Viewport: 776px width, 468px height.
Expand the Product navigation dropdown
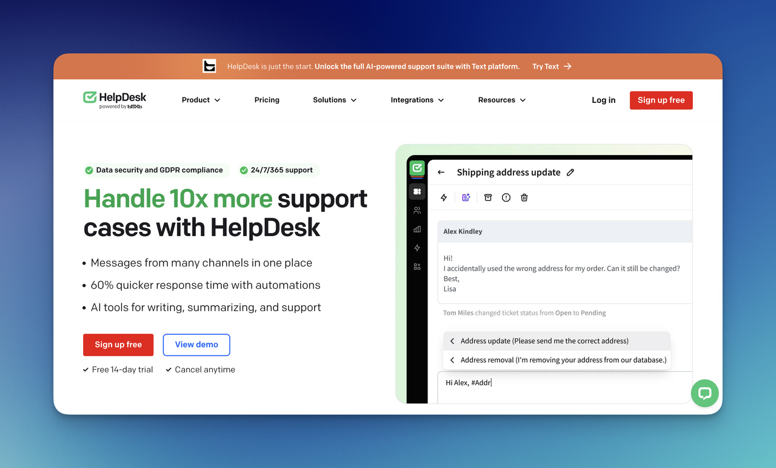click(201, 100)
